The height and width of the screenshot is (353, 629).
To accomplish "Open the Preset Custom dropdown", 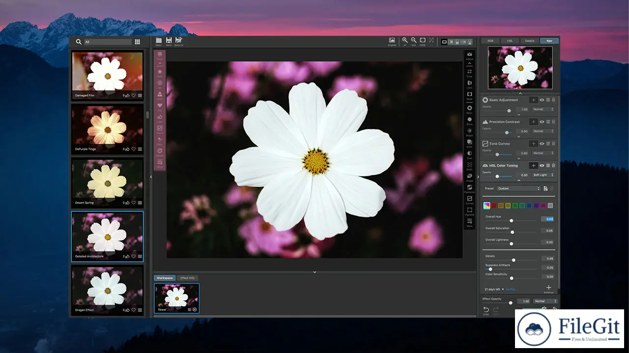I will point(518,188).
